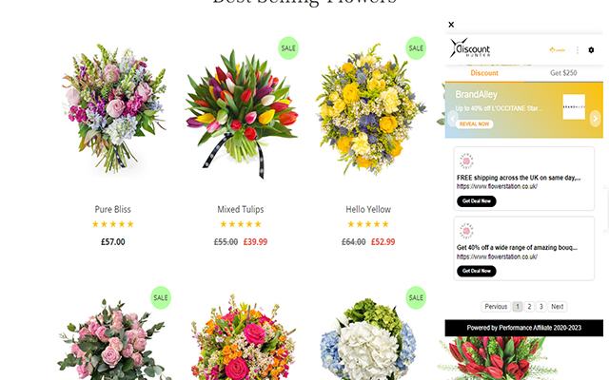Click the REVEAL NOW button
609x380 pixels.
tap(474, 124)
